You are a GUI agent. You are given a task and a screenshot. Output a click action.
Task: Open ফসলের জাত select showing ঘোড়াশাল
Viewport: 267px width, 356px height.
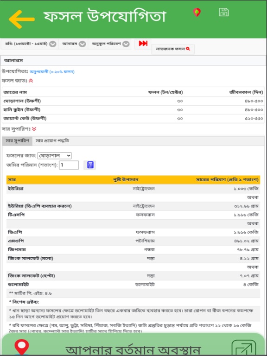click(x=55, y=156)
